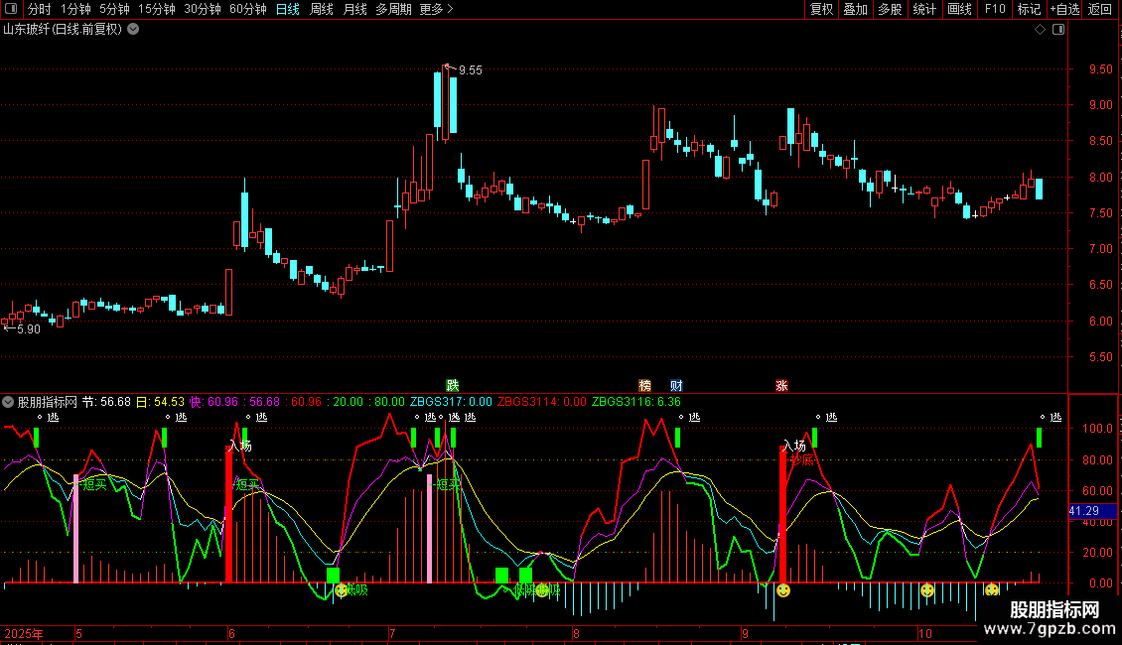Expand the 更多 periods menu
The height and width of the screenshot is (645, 1122).
click(x=436, y=10)
